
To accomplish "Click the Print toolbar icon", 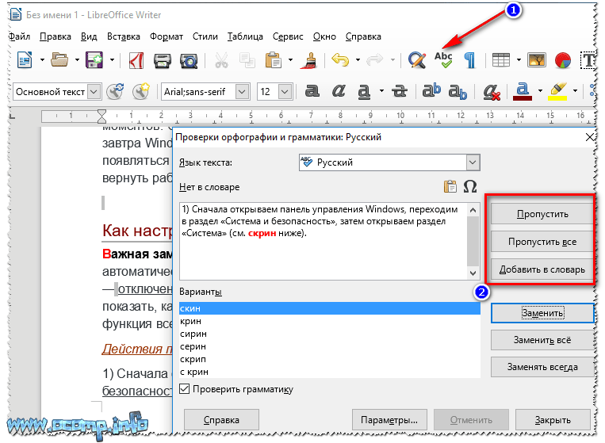I will point(163,60).
